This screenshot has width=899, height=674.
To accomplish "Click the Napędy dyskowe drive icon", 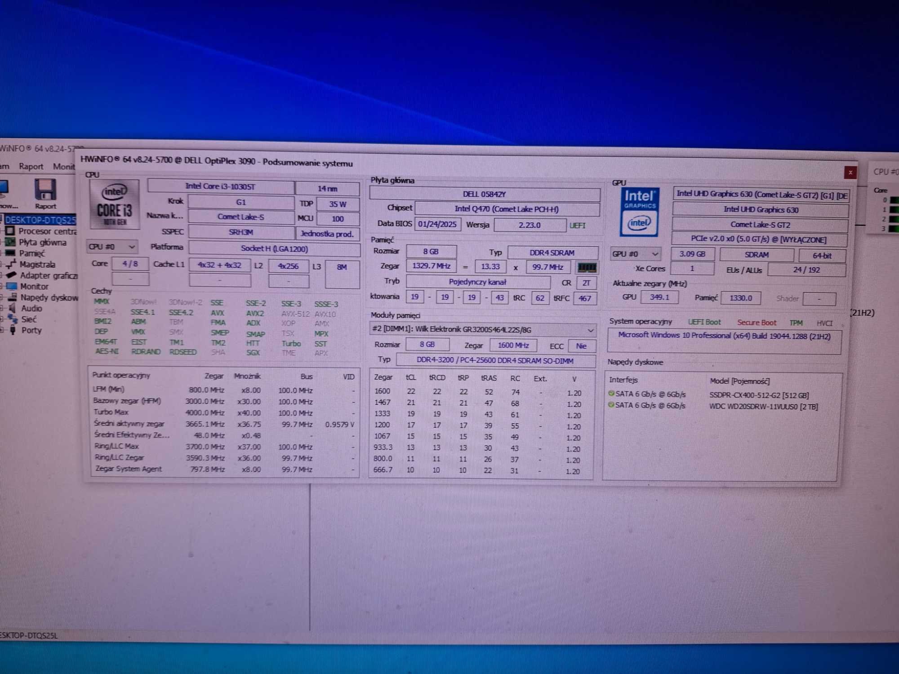I will coord(13,297).
